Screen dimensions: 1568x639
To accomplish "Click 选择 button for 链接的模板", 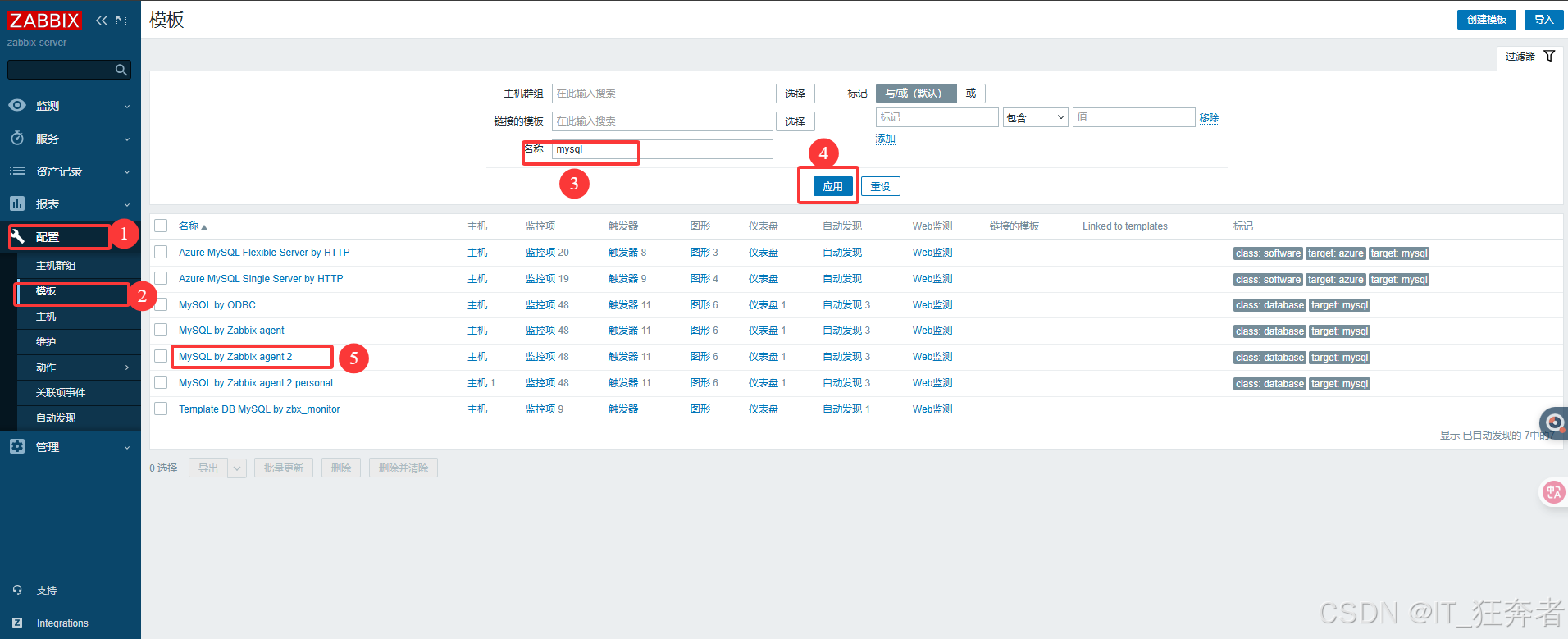I will pyautogui.click(x=795, y=121).
